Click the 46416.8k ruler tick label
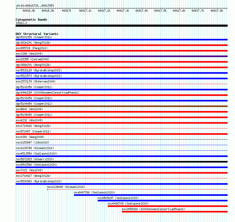This screenshot has width=235, height=222. [29, 11]
